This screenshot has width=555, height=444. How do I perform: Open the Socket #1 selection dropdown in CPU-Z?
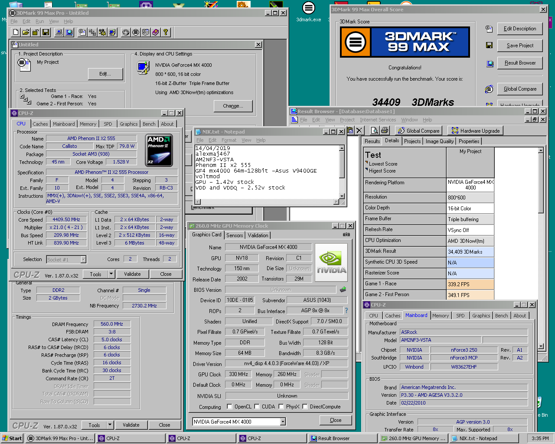pos(83,259)
